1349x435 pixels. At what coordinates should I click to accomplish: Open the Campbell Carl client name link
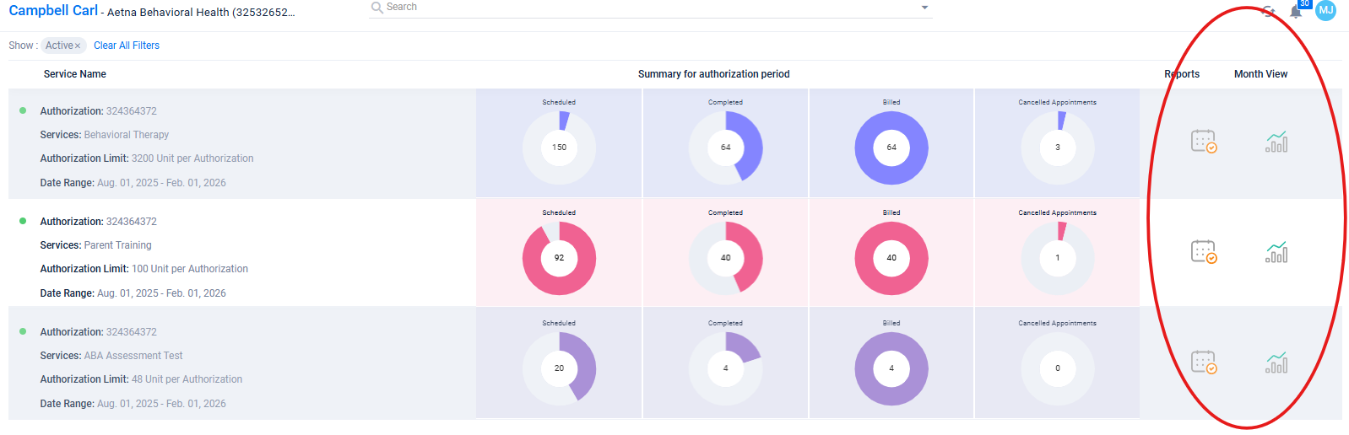tap(53, 11)
